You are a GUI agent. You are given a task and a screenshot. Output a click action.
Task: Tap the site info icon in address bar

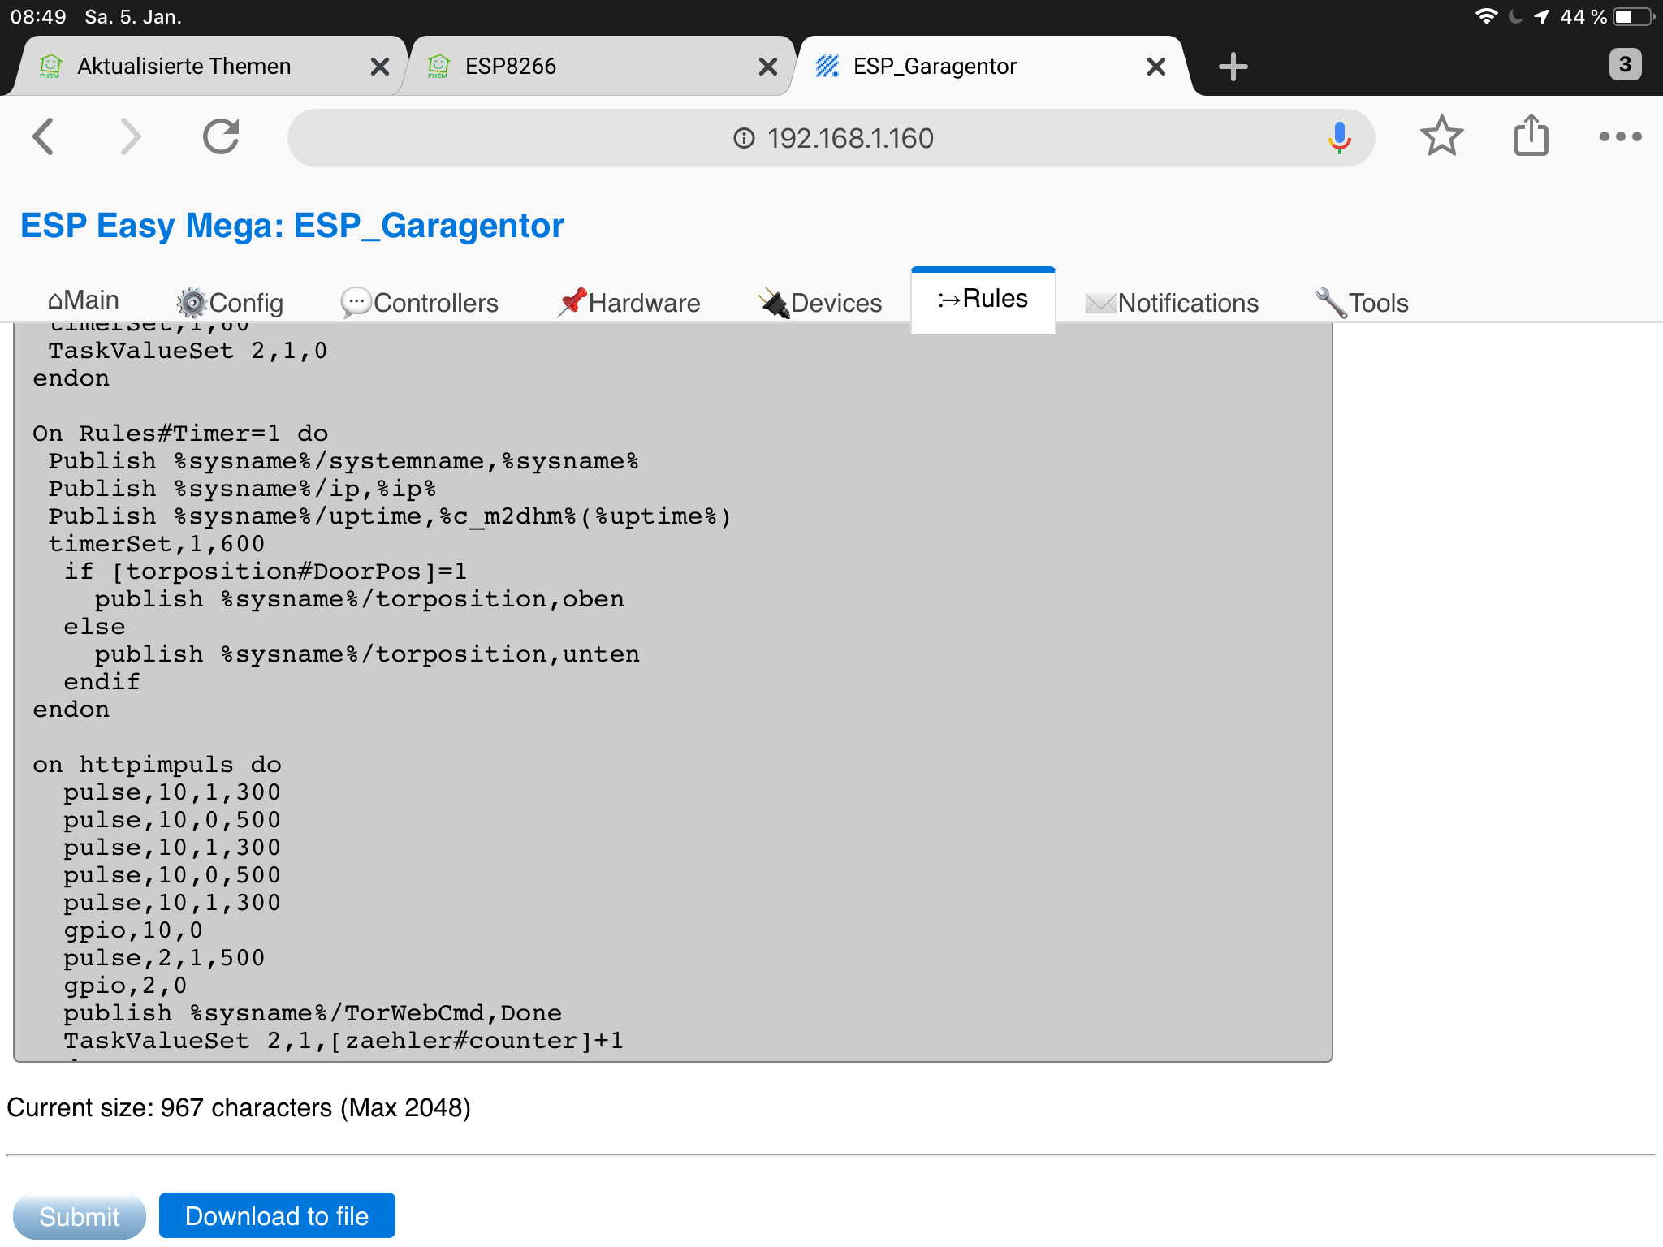pos(744,138)
